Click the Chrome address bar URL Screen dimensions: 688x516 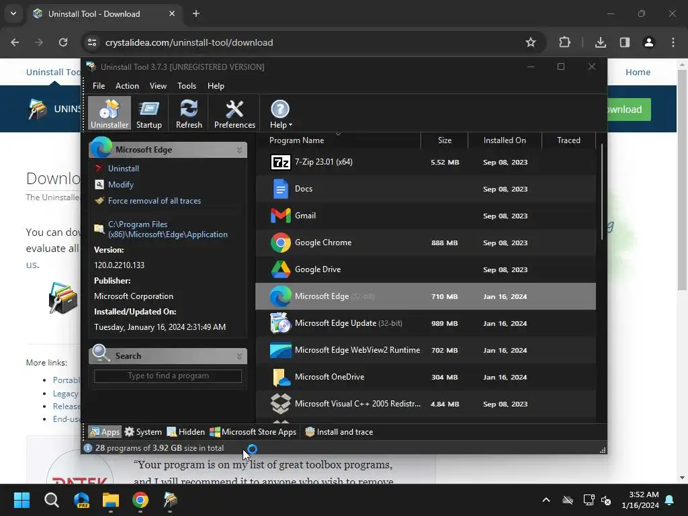click(189, 42)
